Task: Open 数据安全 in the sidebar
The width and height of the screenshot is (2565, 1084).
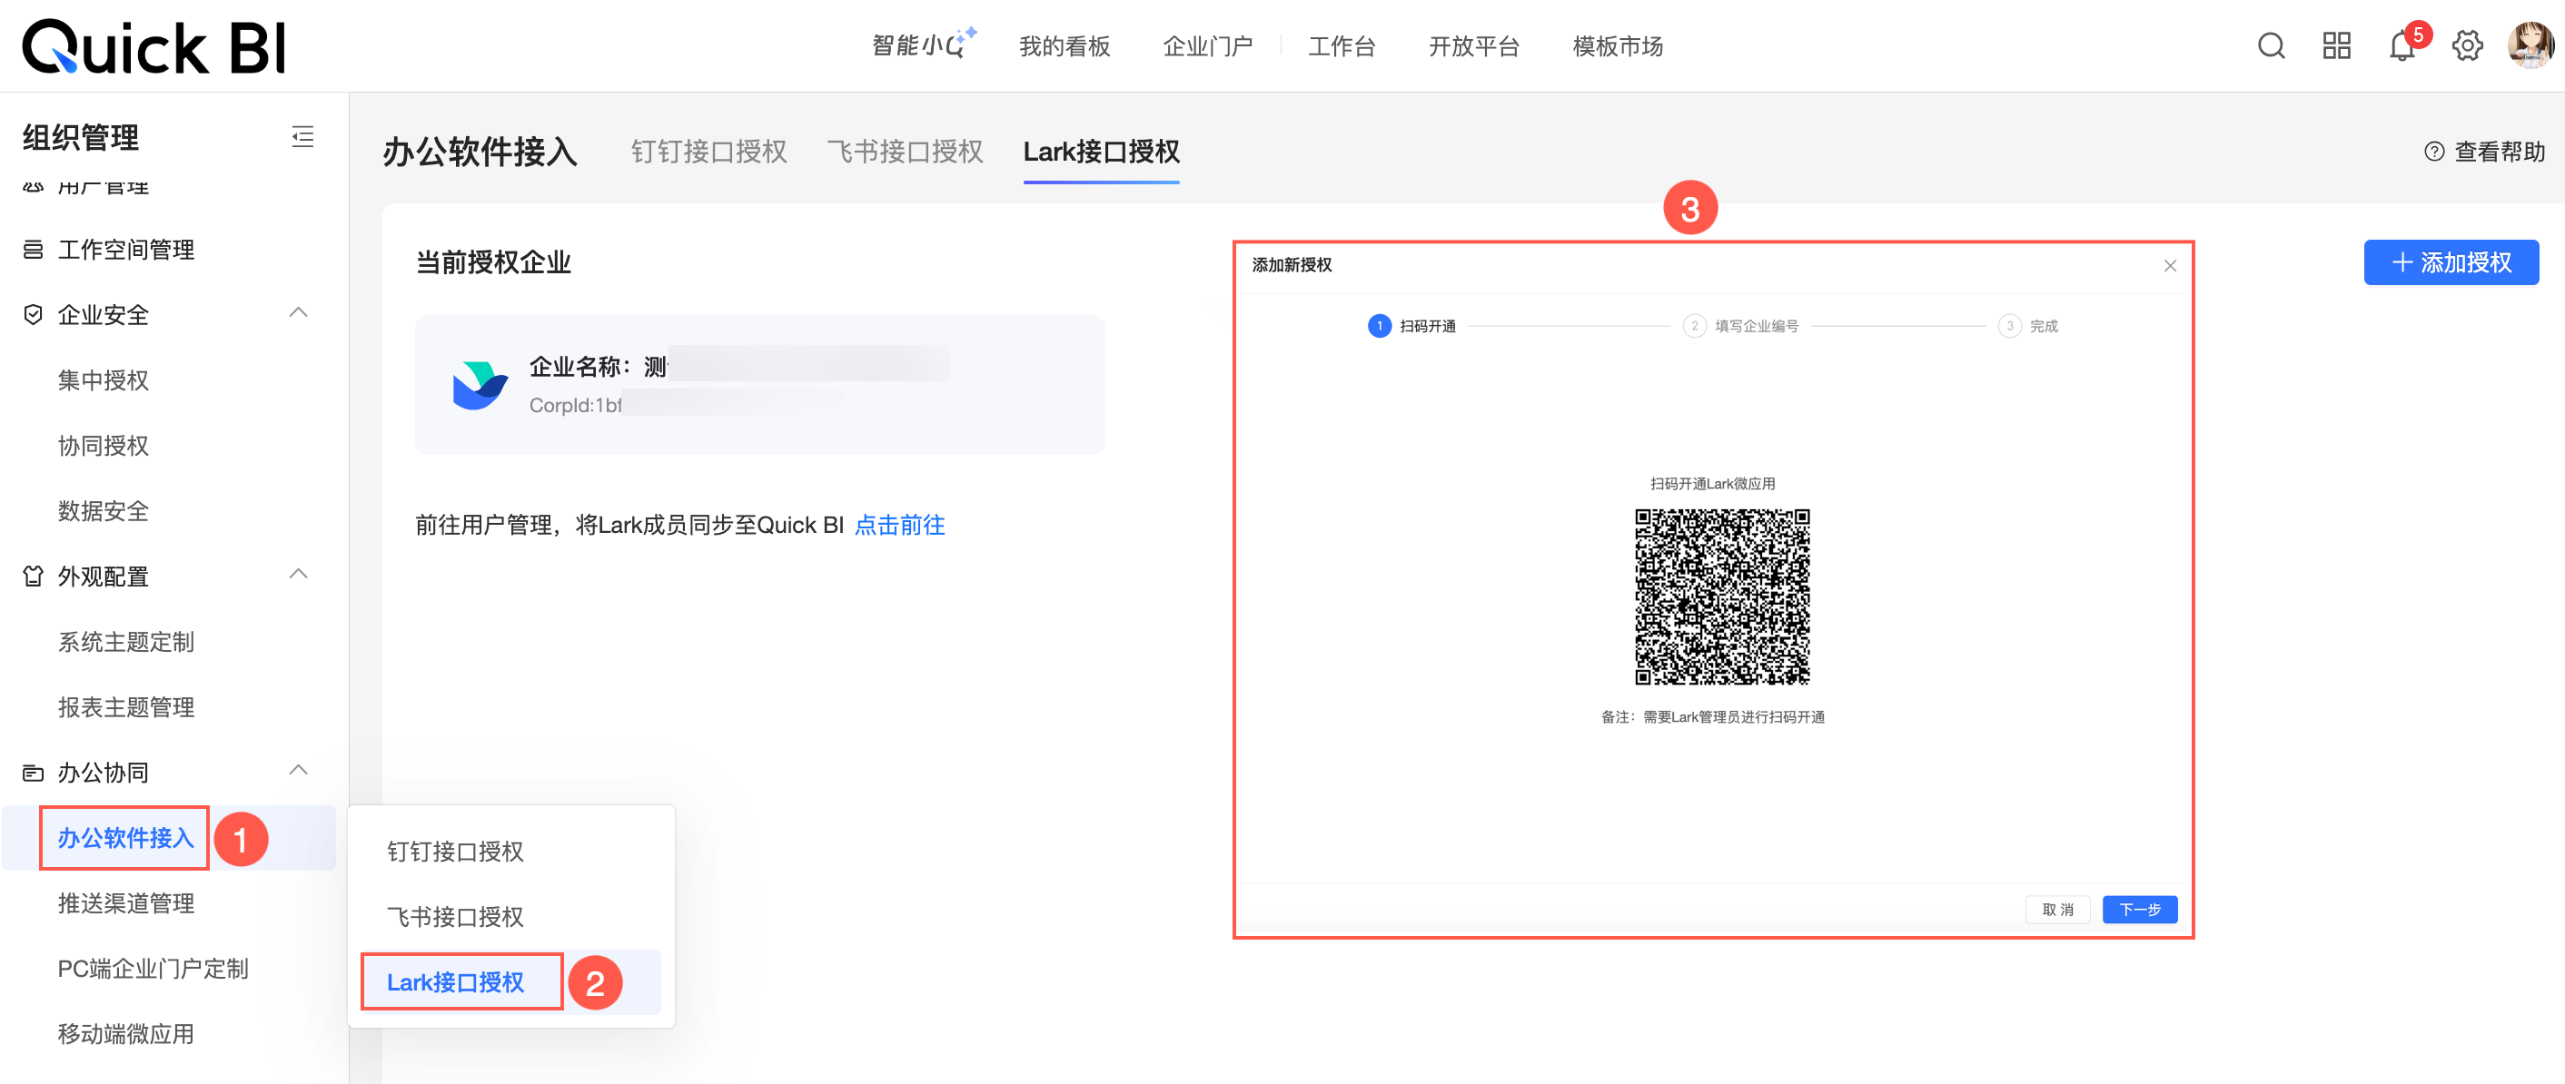Action: pyautogui.click(x=103, y=512)
